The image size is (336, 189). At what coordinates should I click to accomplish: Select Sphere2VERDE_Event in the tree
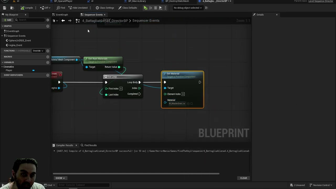coord(20,40)
